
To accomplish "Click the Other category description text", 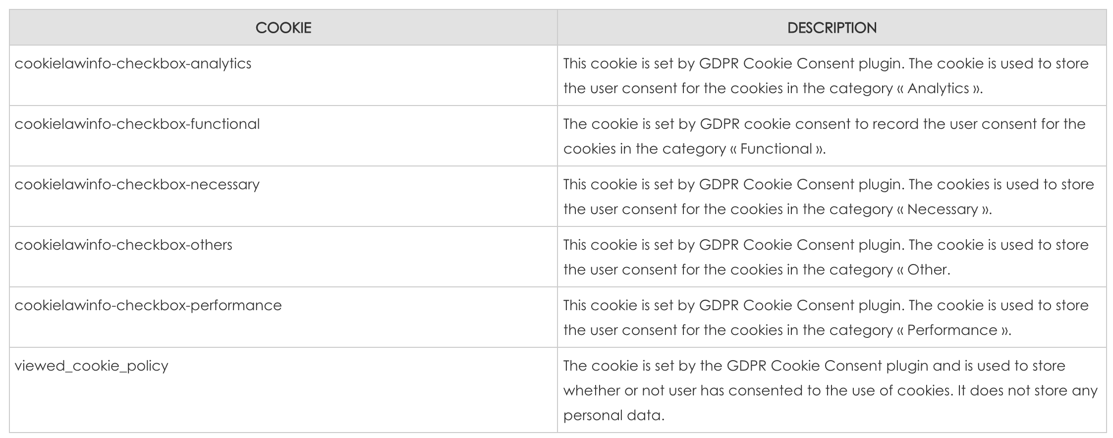I will [826, 257].
